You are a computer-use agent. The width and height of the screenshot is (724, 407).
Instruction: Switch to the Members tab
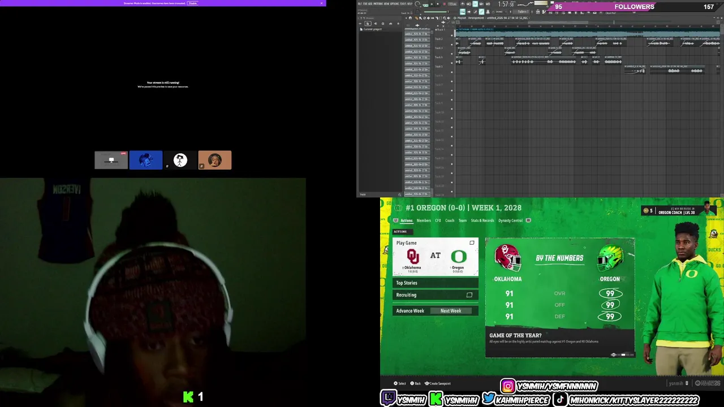coord(424,220)
